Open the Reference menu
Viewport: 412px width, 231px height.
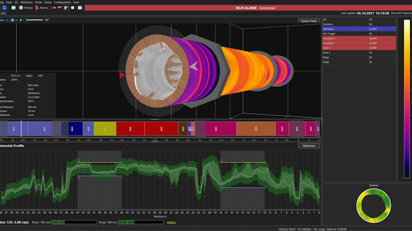click(26, 2)
